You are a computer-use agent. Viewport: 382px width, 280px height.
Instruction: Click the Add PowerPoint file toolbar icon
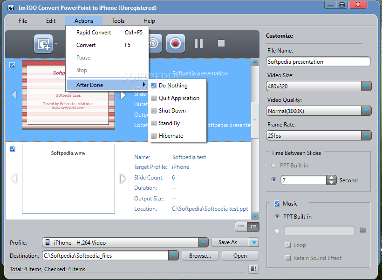pos(43,44)
